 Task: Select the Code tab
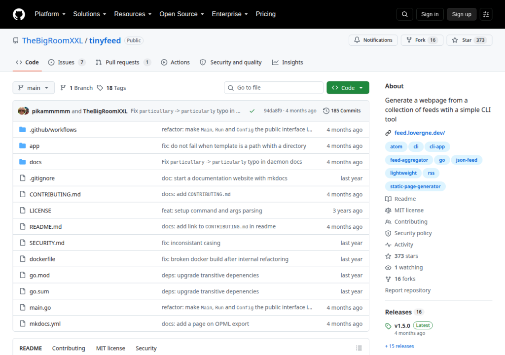(28, 63)
